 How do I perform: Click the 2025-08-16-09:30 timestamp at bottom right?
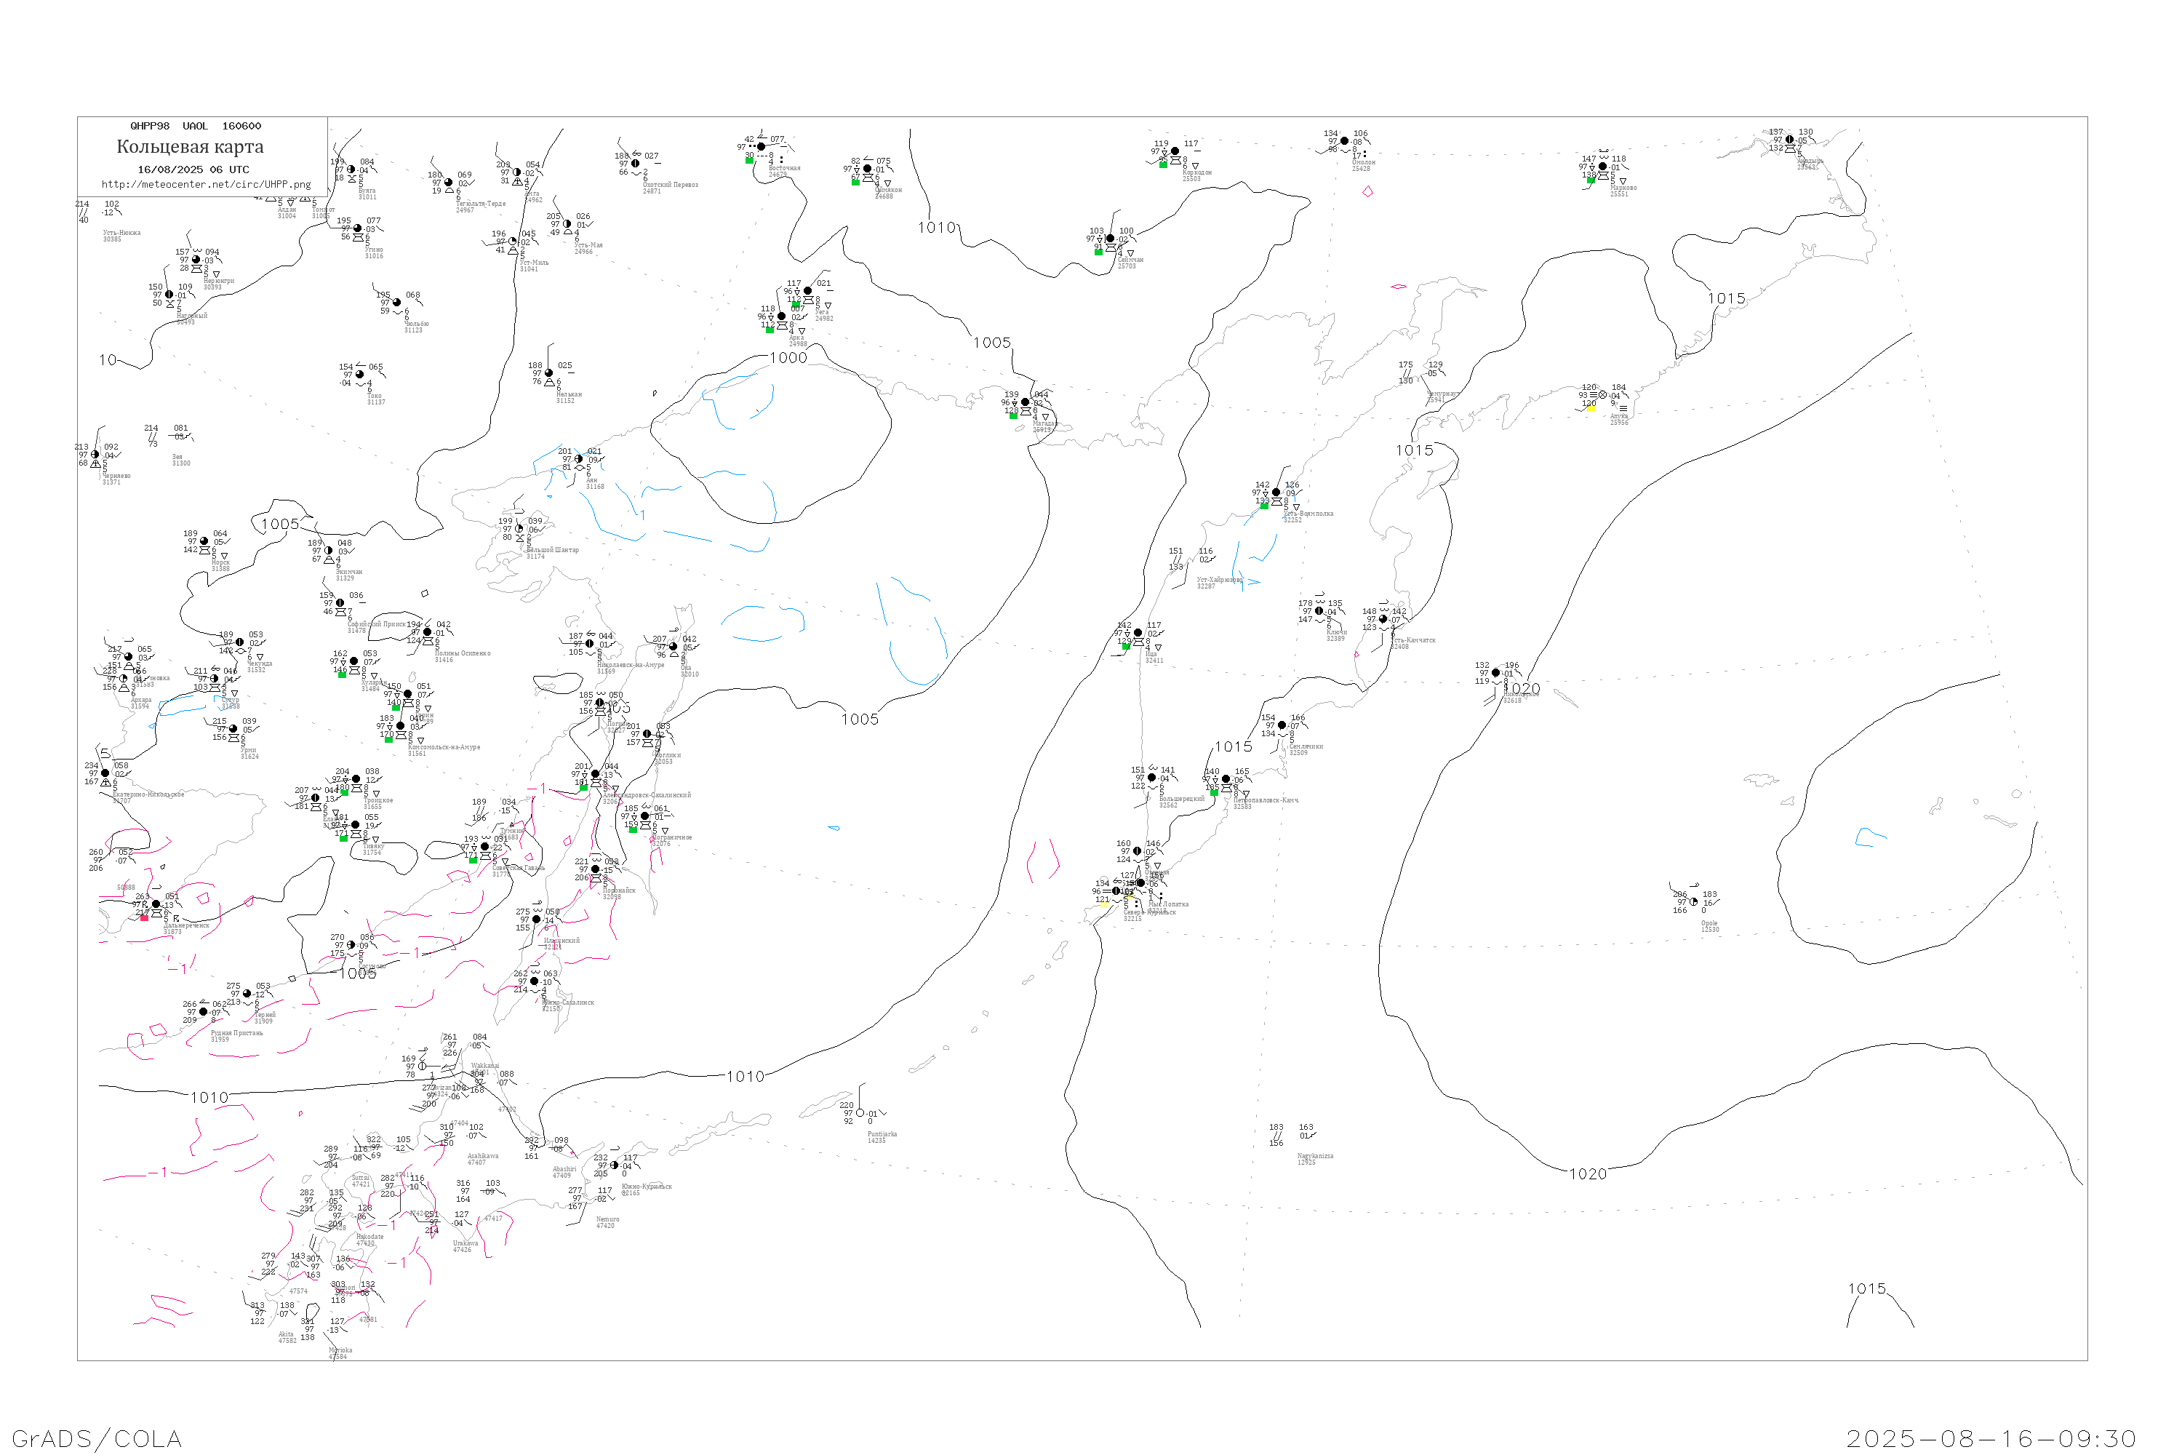tap(1992, 1438)
